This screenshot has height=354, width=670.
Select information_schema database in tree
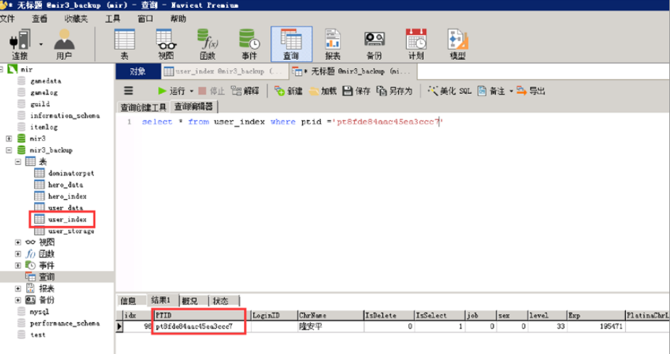65,115
